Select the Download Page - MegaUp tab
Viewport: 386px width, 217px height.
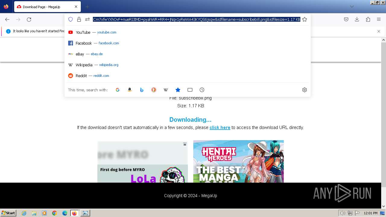tap(47, 7)
